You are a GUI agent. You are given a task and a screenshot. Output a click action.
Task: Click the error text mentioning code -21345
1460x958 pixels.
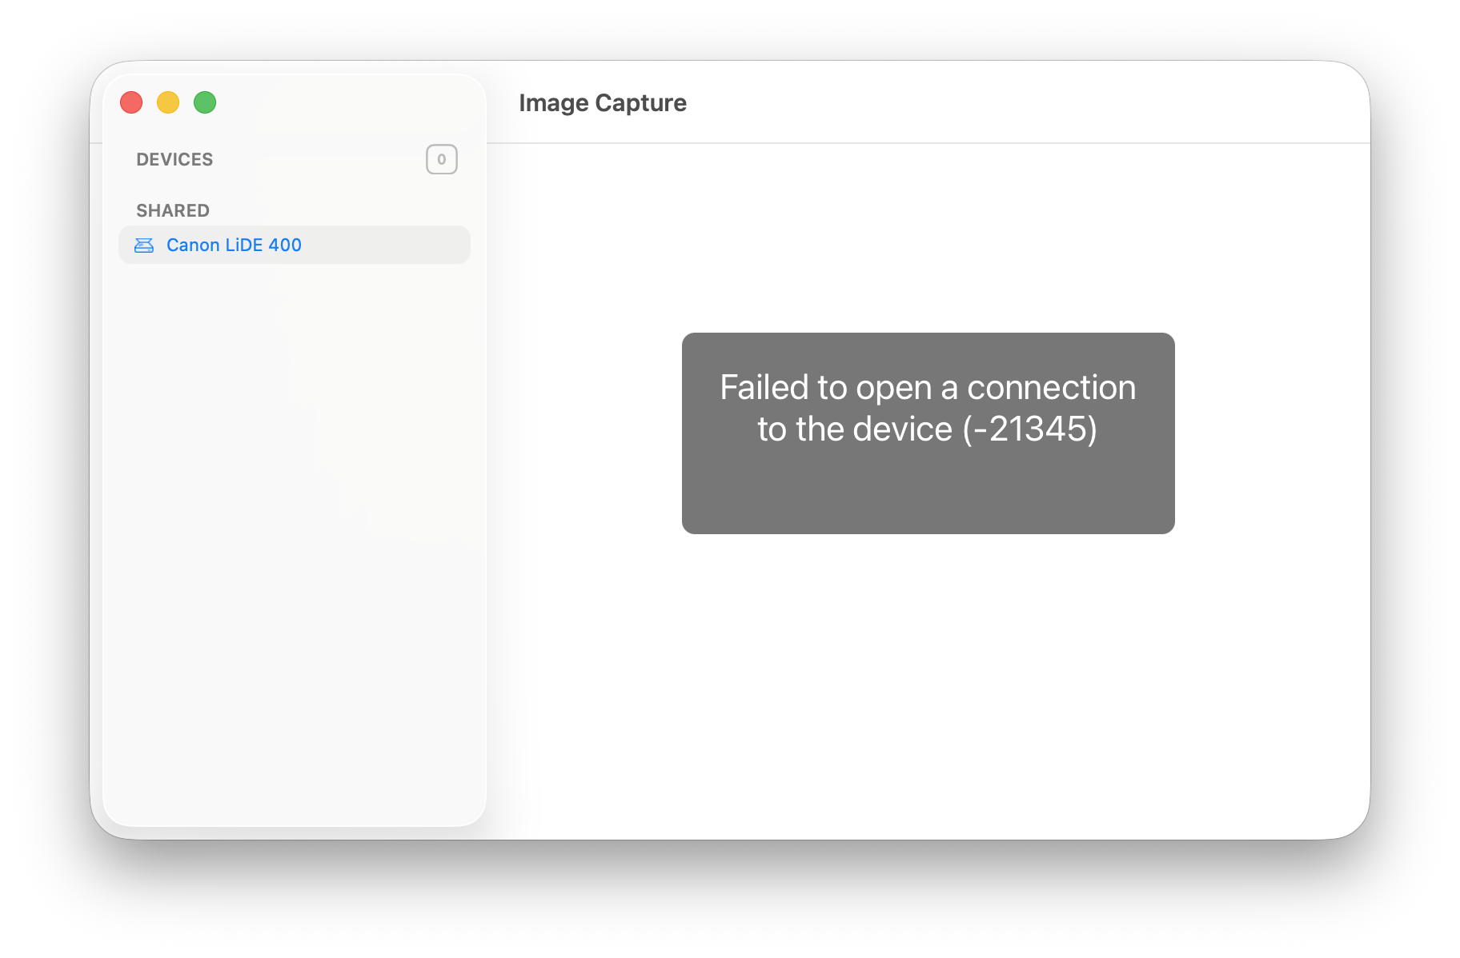click(928, 429)
